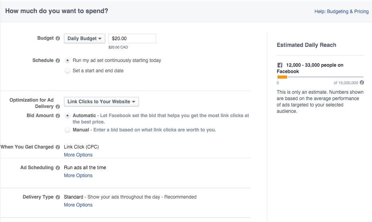
Task: Click the When You Get Charged info icon
Action: (58, 147)
